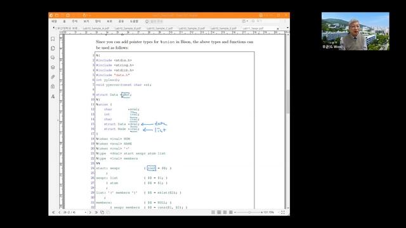Click the previous view icon in status bar
This screenshot has width=406, height=228.
(102, 212)
